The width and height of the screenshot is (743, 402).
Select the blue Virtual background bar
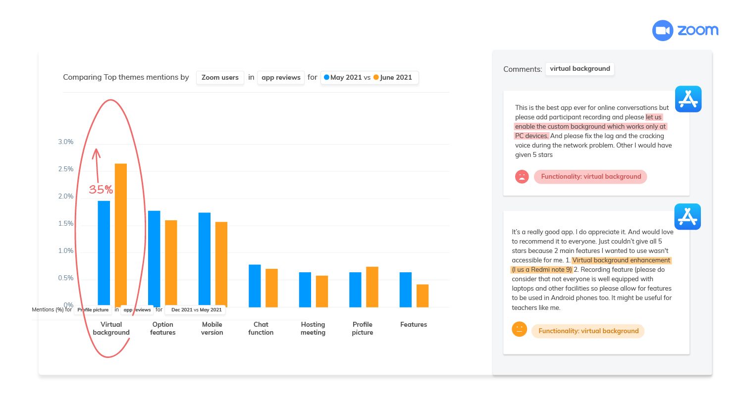coord(104,254)
